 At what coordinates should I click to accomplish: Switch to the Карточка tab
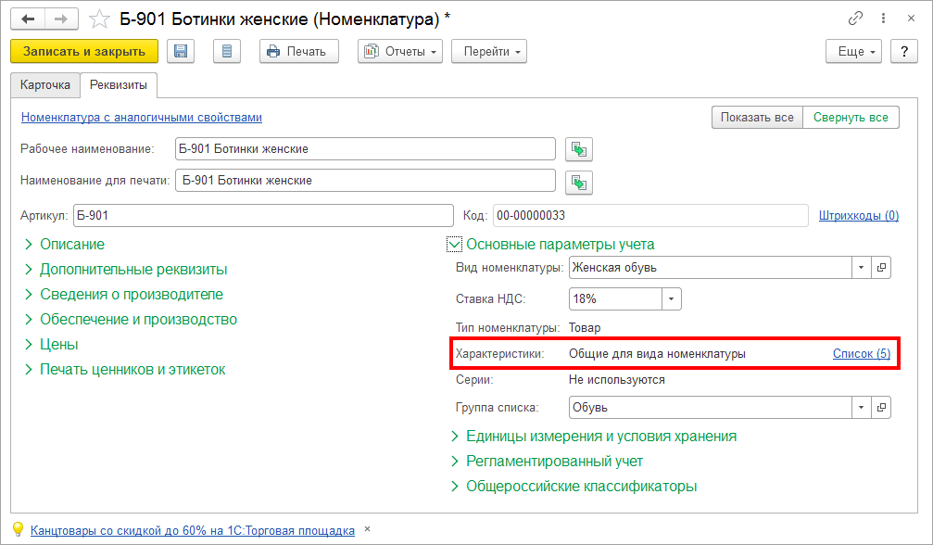[45, 84]
